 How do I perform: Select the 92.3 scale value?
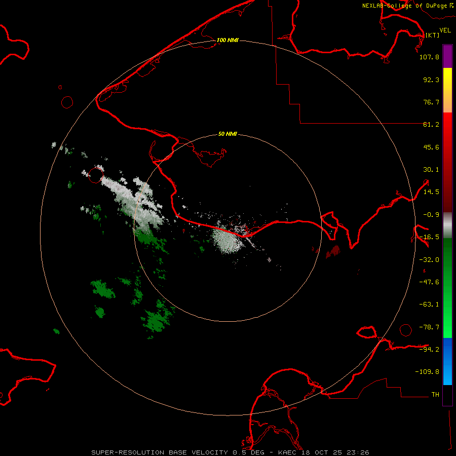431,80
